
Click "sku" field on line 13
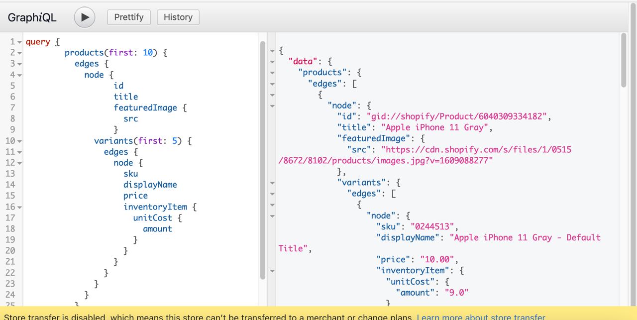click(x=131, y=174)
